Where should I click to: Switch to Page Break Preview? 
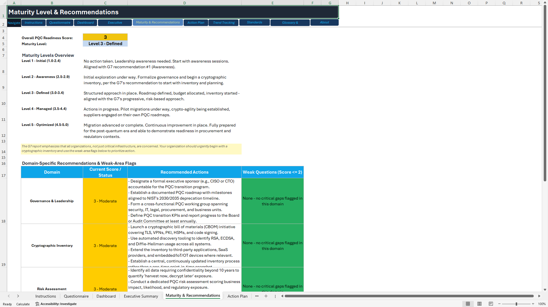click(491, 304)
